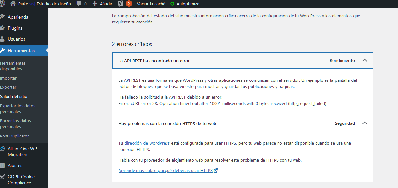This screenshot has height=188, width=398.
Task: Click the Apariencia paintbrush icon
Action: (x=2, y=17)
